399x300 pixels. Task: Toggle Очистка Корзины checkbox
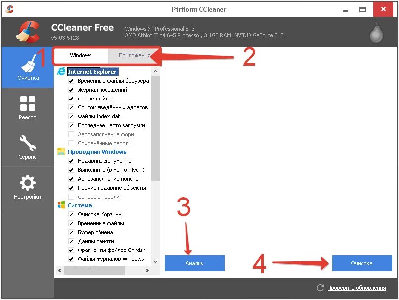71,214
